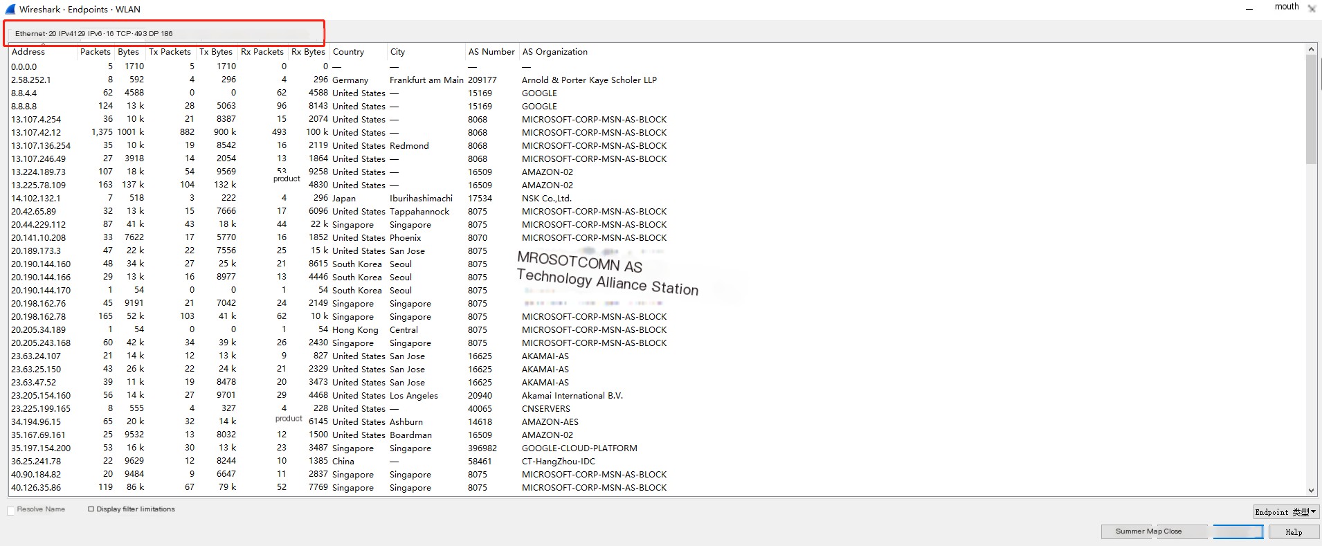Open the IPv6 · 16 tab
1322x546 pixels.
[x=101, y=33]
